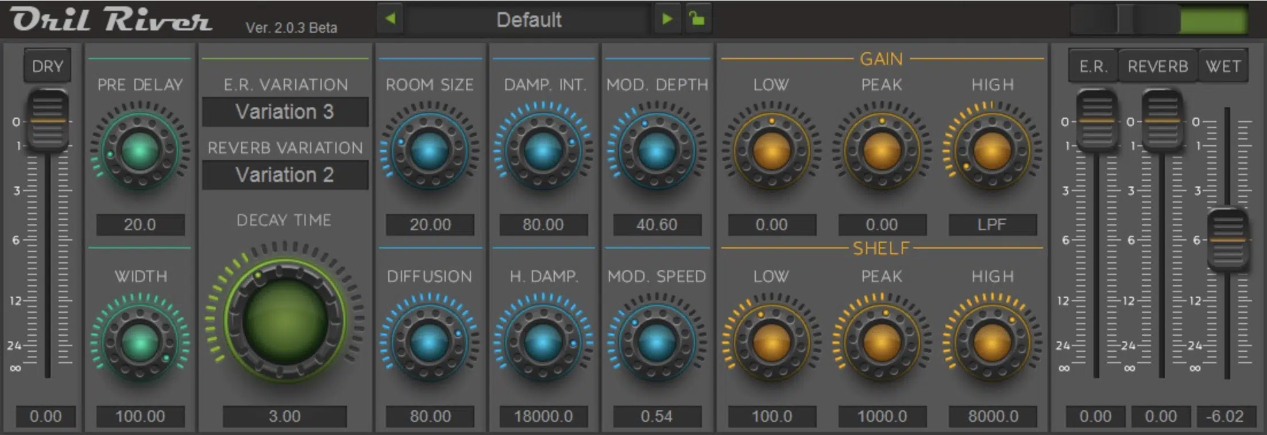
Task: Toggle the green padlock lock icon
Action: pos(697,19)
